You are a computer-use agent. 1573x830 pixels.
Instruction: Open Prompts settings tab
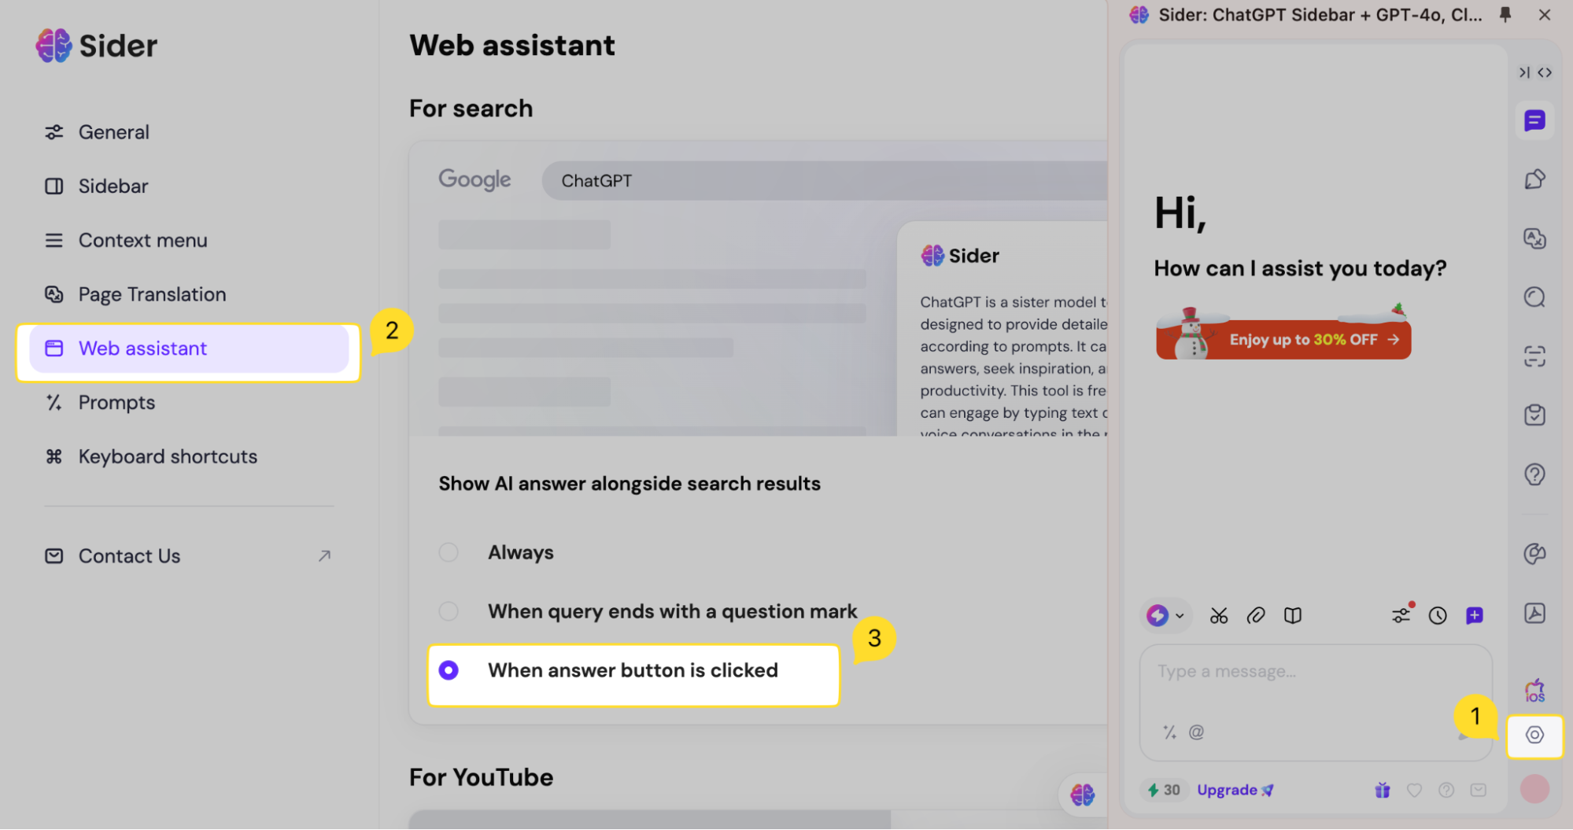[189, 403]
